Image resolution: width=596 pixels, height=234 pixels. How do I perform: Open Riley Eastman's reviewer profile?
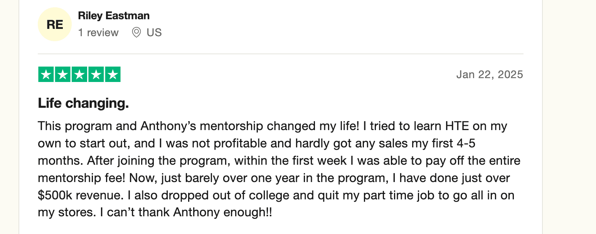point(114,16)
